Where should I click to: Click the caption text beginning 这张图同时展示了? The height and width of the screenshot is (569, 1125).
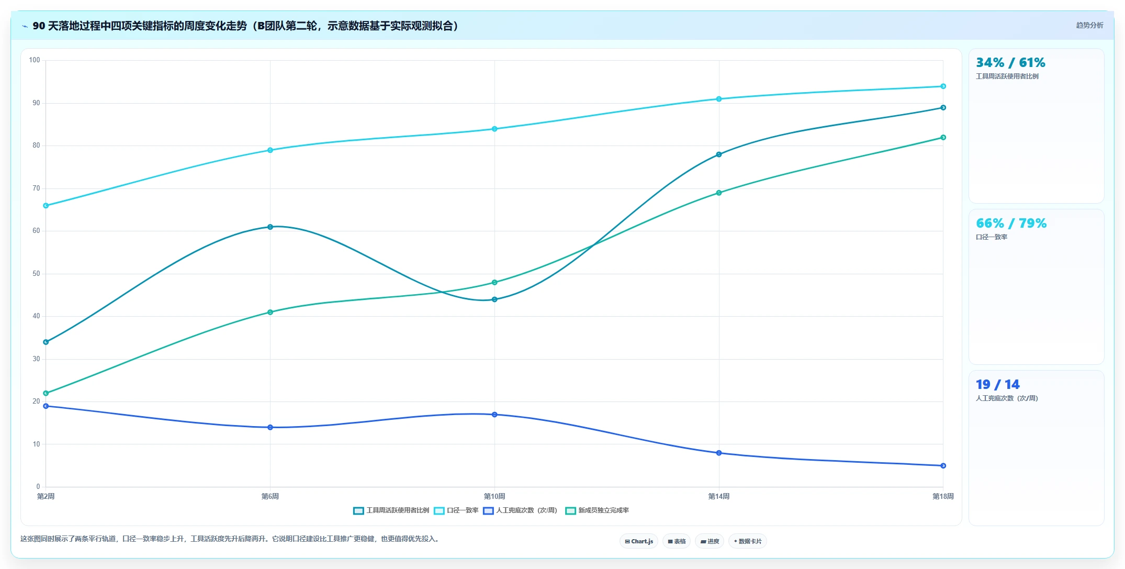(x=230, y=539)
